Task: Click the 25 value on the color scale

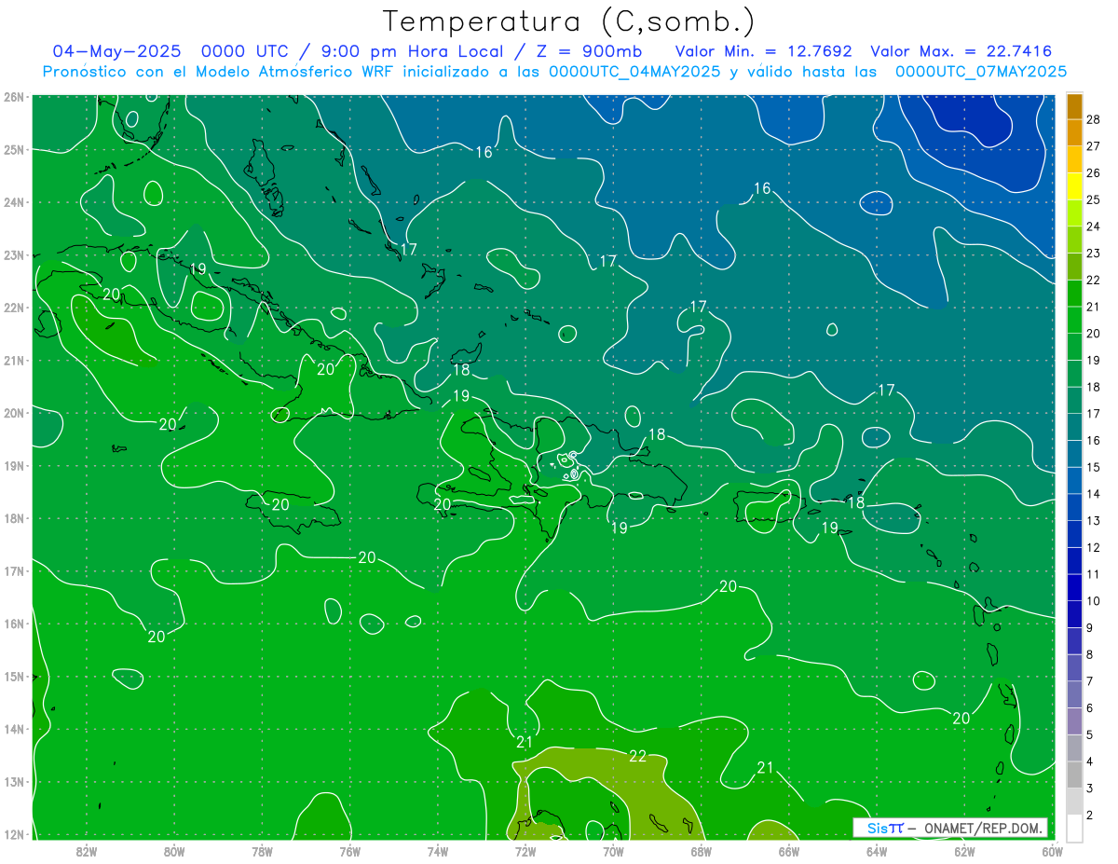Action: coord(1094,199)
